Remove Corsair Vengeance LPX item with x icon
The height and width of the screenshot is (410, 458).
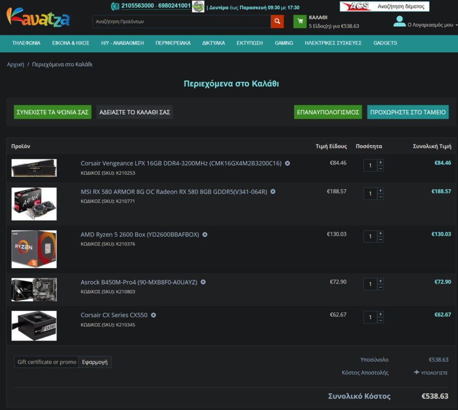tap(288, 163)
